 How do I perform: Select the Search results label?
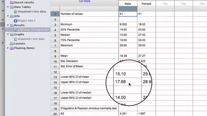(24, 2)
